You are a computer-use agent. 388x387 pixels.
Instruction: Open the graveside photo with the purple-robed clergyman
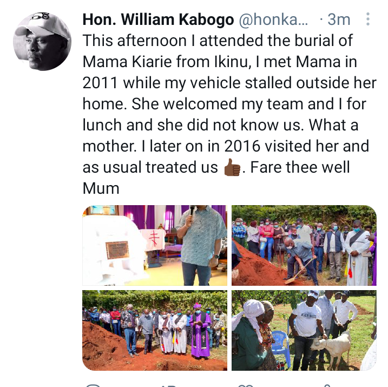click(155, 330)
